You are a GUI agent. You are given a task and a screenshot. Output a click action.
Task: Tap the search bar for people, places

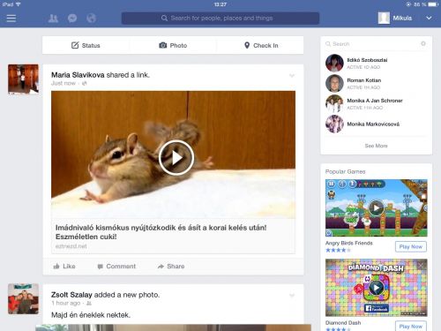click(x=220, y=19)
